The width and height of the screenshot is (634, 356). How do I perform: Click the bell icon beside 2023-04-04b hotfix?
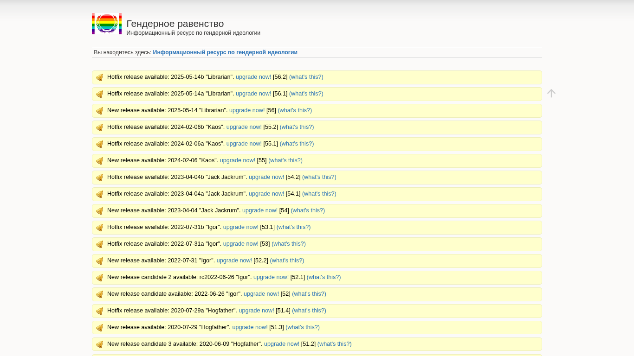click(x=100, y=178)
